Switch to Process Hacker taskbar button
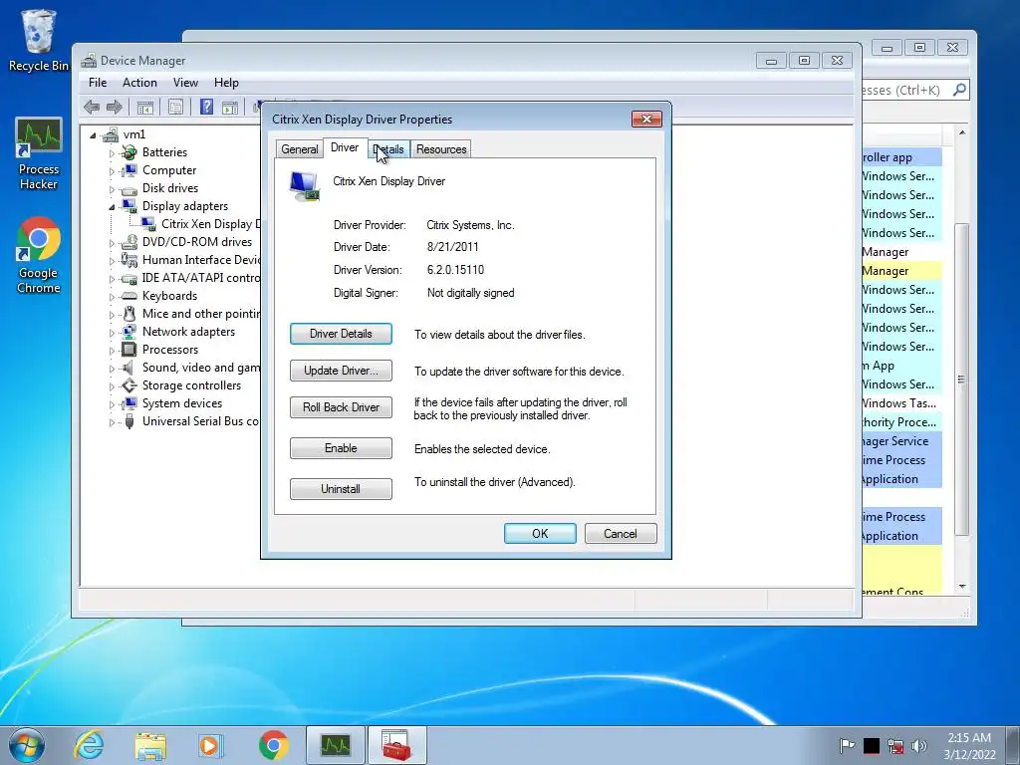The width and height of the screenshot is (1020, 765). (x=335, y=745)
